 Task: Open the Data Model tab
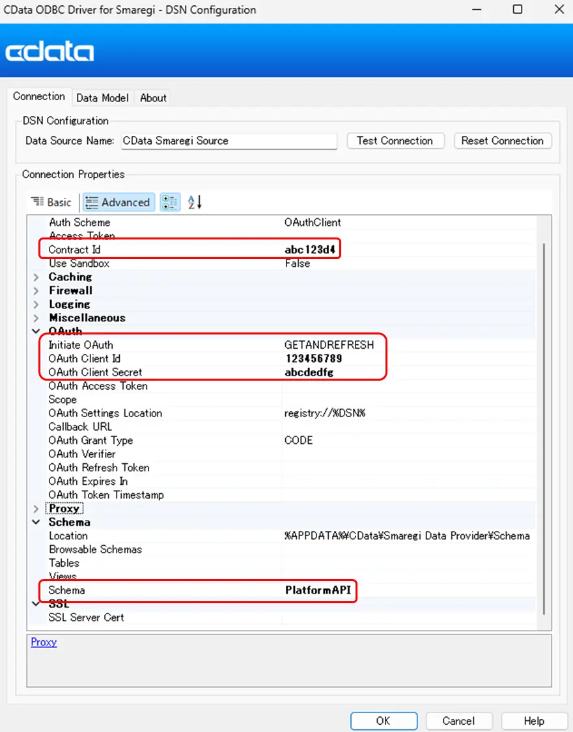(102, 98)
